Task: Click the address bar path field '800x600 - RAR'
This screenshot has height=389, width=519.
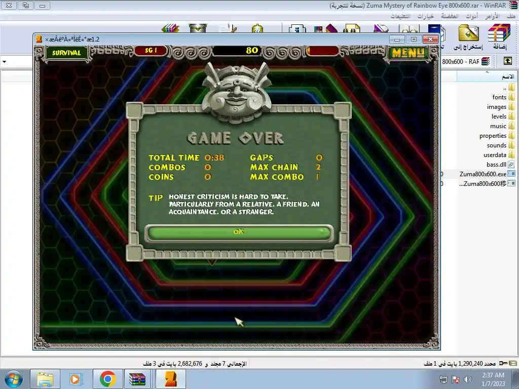Action: click(x=461, y=61)
